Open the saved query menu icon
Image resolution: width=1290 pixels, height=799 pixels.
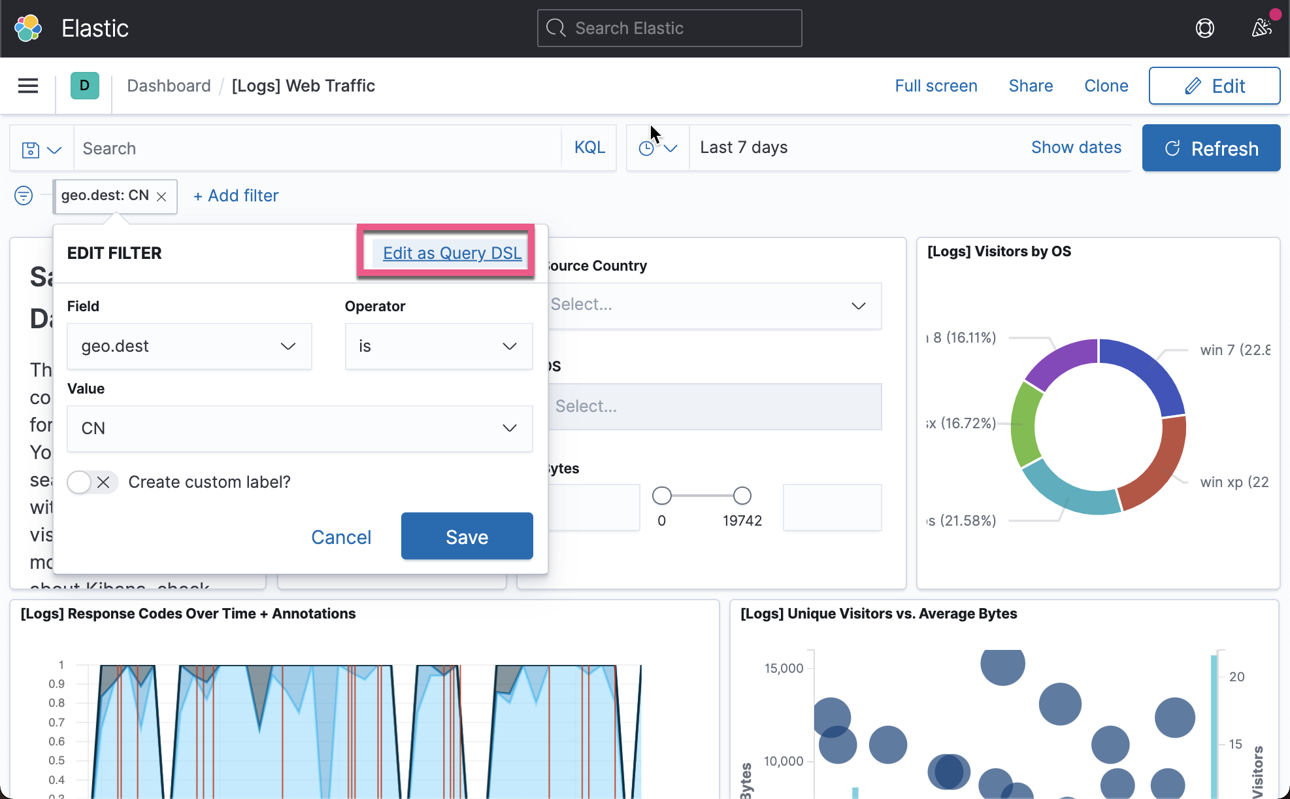click(x=41, y=149)
